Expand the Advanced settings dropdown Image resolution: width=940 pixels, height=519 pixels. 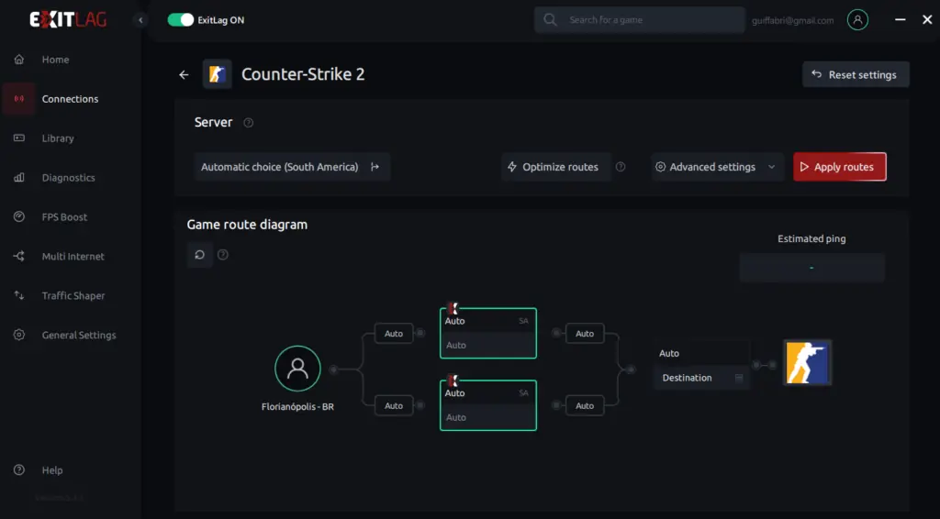click(x=717, y=167)
